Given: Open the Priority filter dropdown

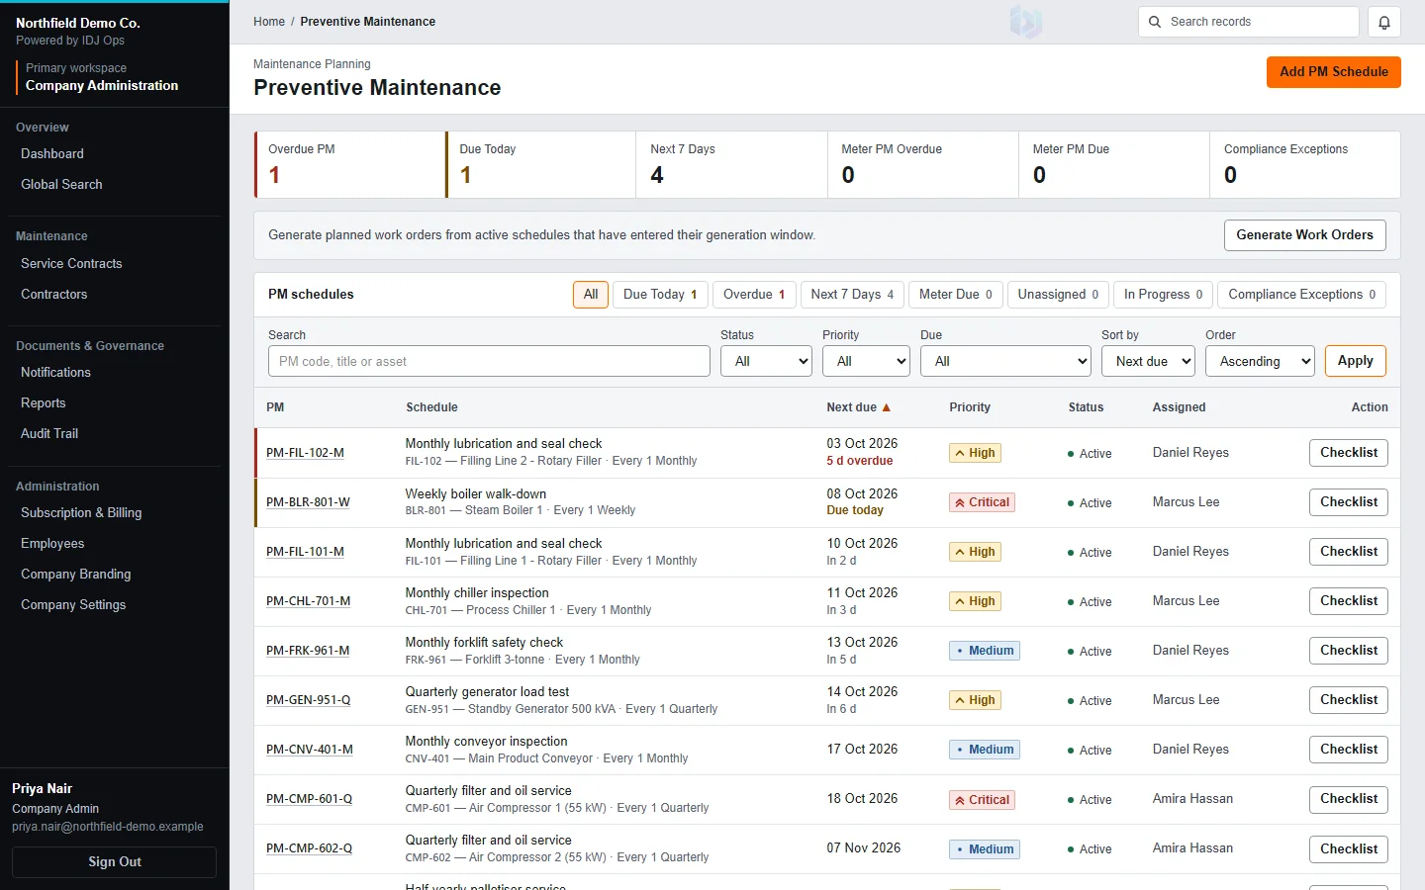Looking at the screenshot, I should pyautogui.click(x=866, y=361).
